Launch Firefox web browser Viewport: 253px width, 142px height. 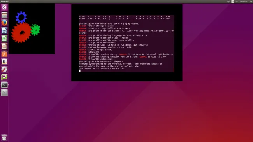(4, 23)
